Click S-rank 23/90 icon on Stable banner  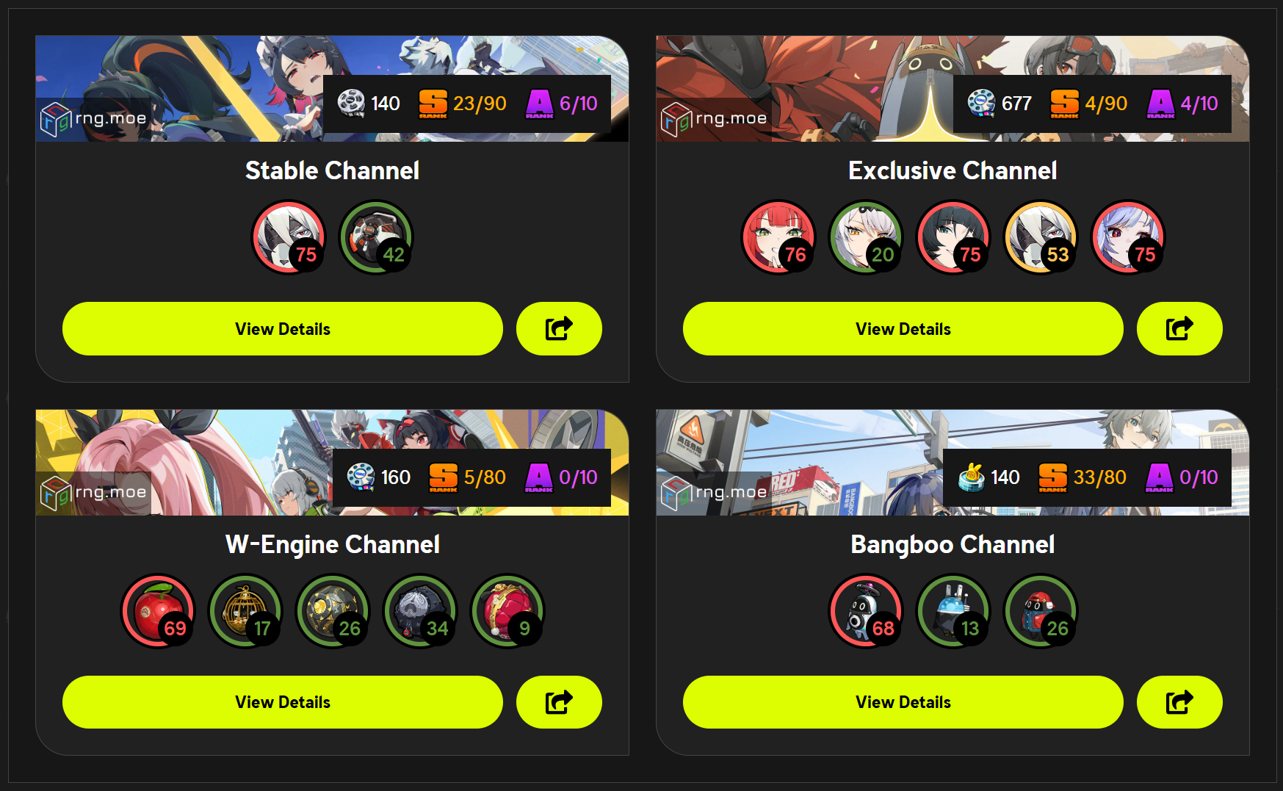(x=433, y=104)
